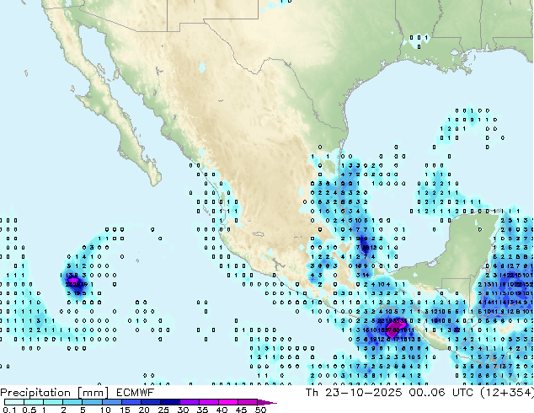The width and height of the screenshot is (534, 413).
Task: Select the 30–35 mm purple legend box
Action: pyautogui.click(x=189, y=402)
